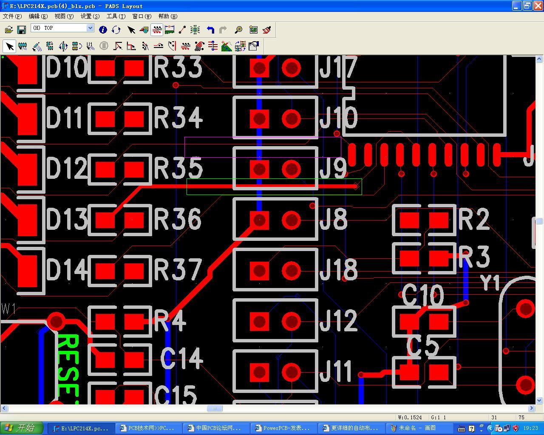The height and width of the screenshot is (435, 544).
Task: Select the Spin component tool
Action: (x=63, y=46)
